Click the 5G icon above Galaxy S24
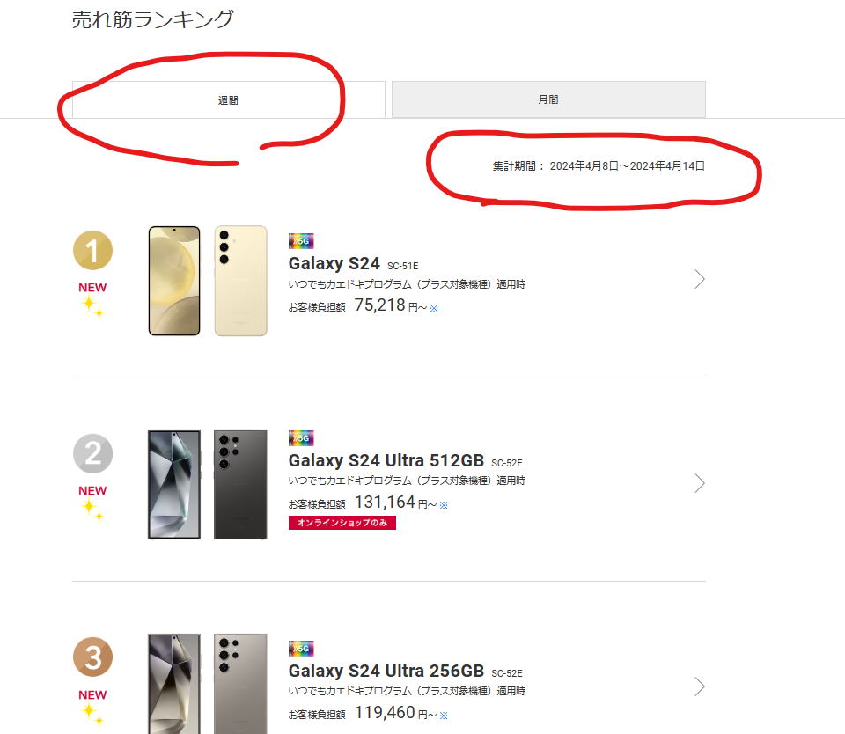 point(301,241)
